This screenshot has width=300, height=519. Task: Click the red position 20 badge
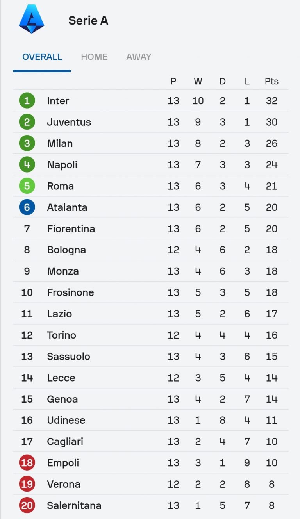tap(27, 505)
